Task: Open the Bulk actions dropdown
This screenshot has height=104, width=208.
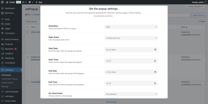Action: coord(33,22)
